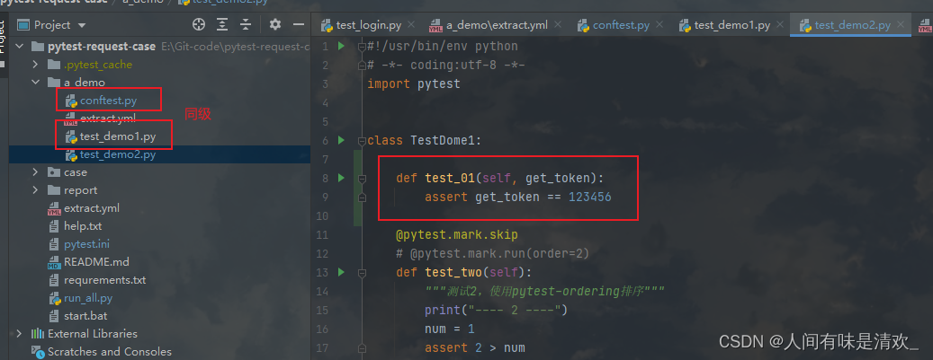933x360 pixels.
Task: Fold the test_two function marker
Action: pos(361,272)
